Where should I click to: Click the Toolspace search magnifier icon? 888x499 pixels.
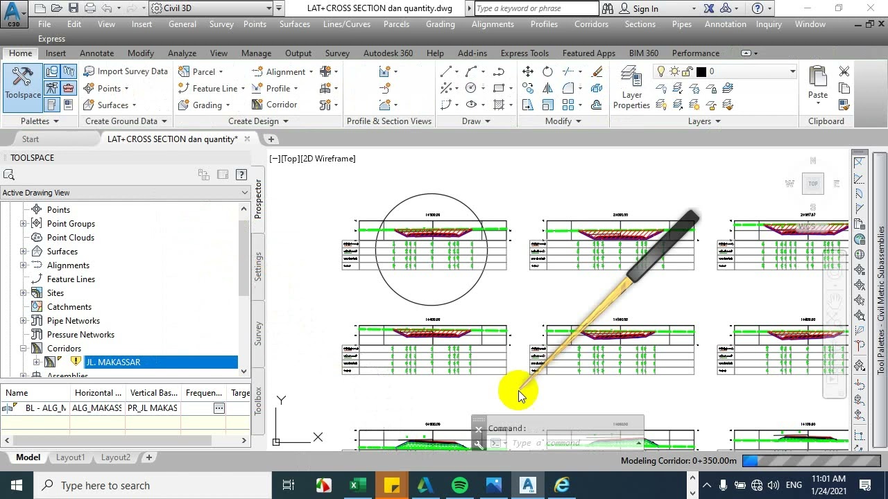pyautogui.click(x=9, y=175)
